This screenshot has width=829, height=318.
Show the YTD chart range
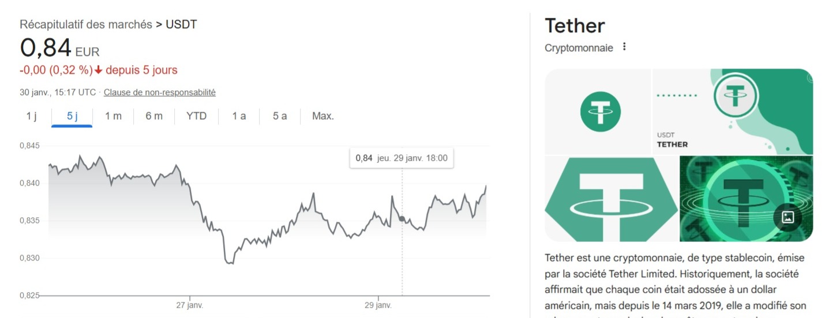click(x=196, y=116)
